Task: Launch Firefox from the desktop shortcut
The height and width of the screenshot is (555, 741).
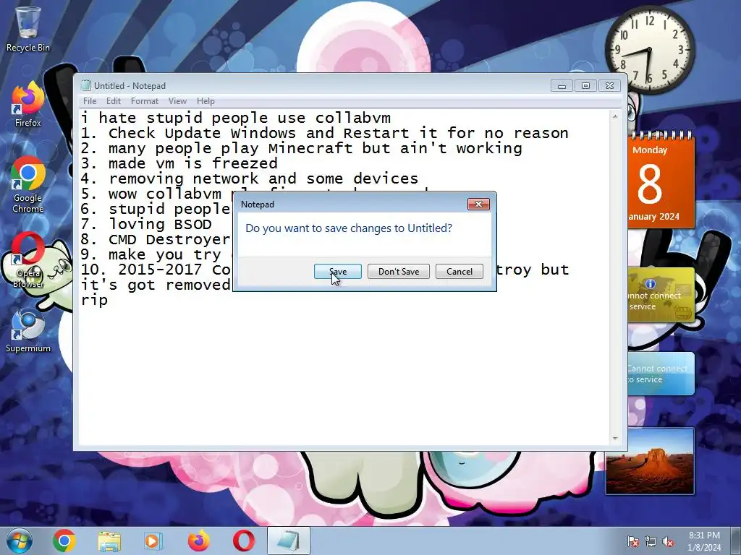Action: click(27, 104)
